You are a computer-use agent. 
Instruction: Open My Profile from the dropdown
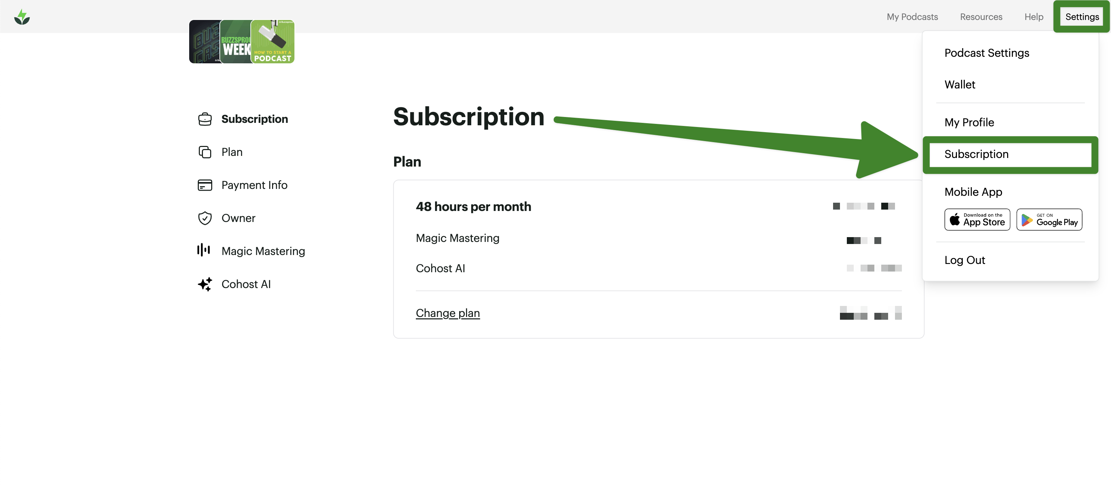click(969, 123)
